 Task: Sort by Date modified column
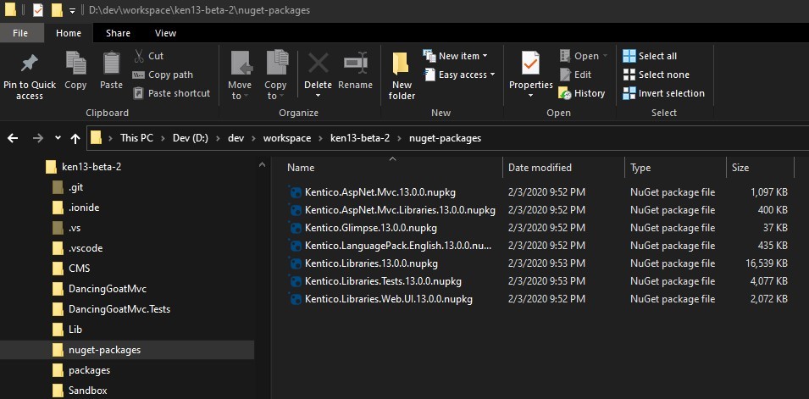pos(540,168)
